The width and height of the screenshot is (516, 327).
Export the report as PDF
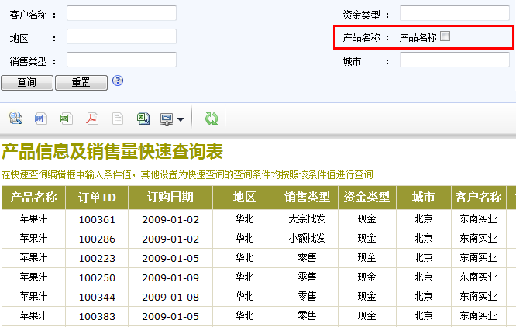point(91,119)
